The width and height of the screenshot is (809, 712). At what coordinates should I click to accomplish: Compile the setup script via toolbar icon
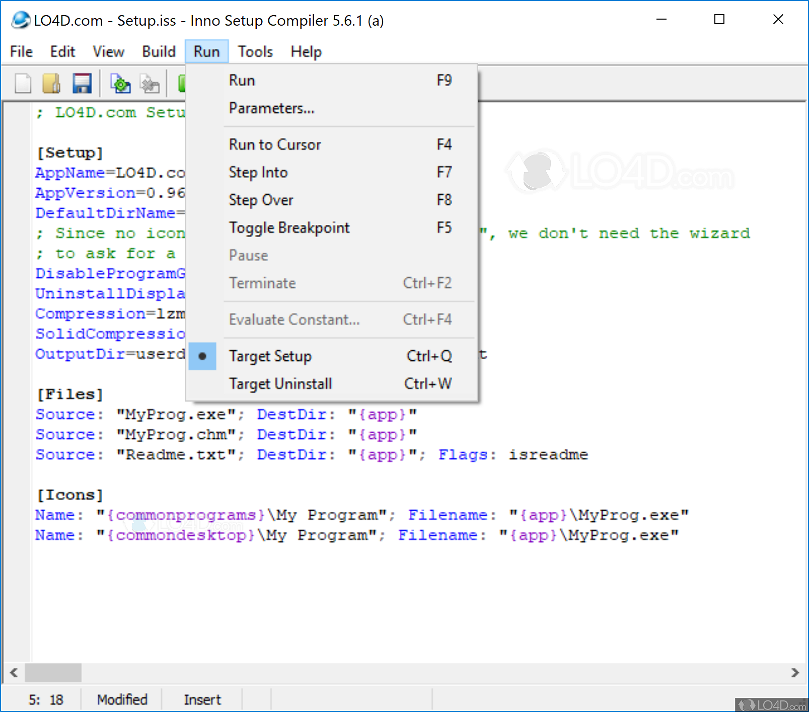click(119, 83)
